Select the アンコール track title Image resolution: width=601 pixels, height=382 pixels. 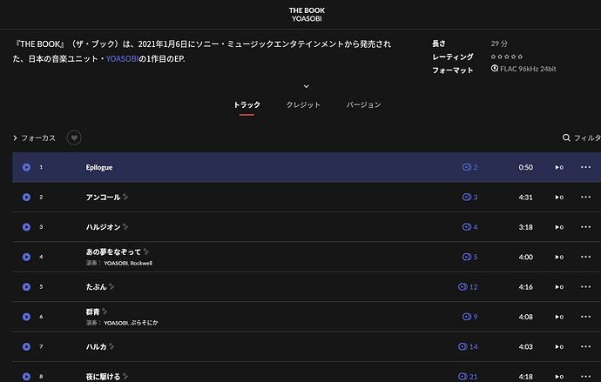[x=103, y=198]
